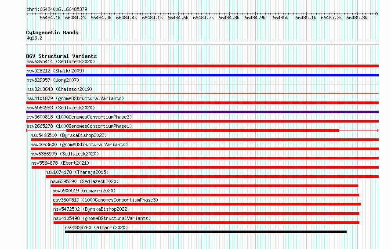The width and height of the screenshot is (391, 249).
Task: Click the 66484.7k ruler mark
Action: 203,18
